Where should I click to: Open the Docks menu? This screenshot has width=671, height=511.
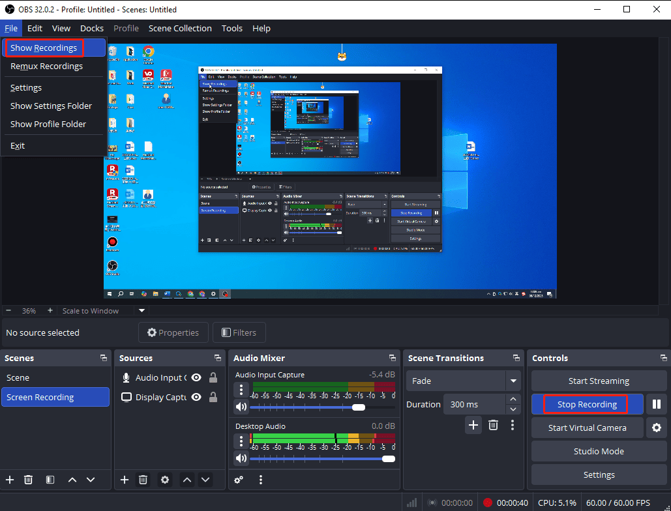91,28
